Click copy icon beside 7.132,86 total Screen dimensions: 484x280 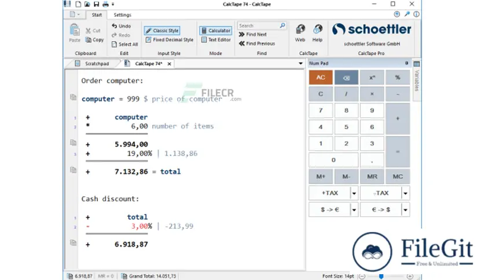click(x=73, y=170)
